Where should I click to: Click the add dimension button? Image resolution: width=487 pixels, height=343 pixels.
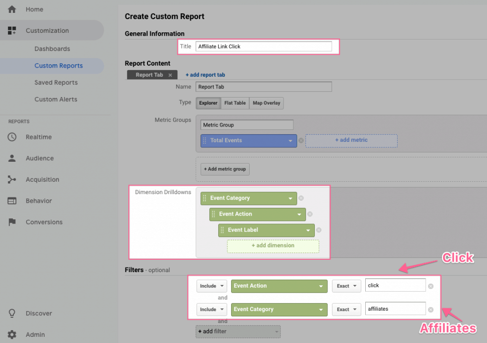click(x=273, y=246)
